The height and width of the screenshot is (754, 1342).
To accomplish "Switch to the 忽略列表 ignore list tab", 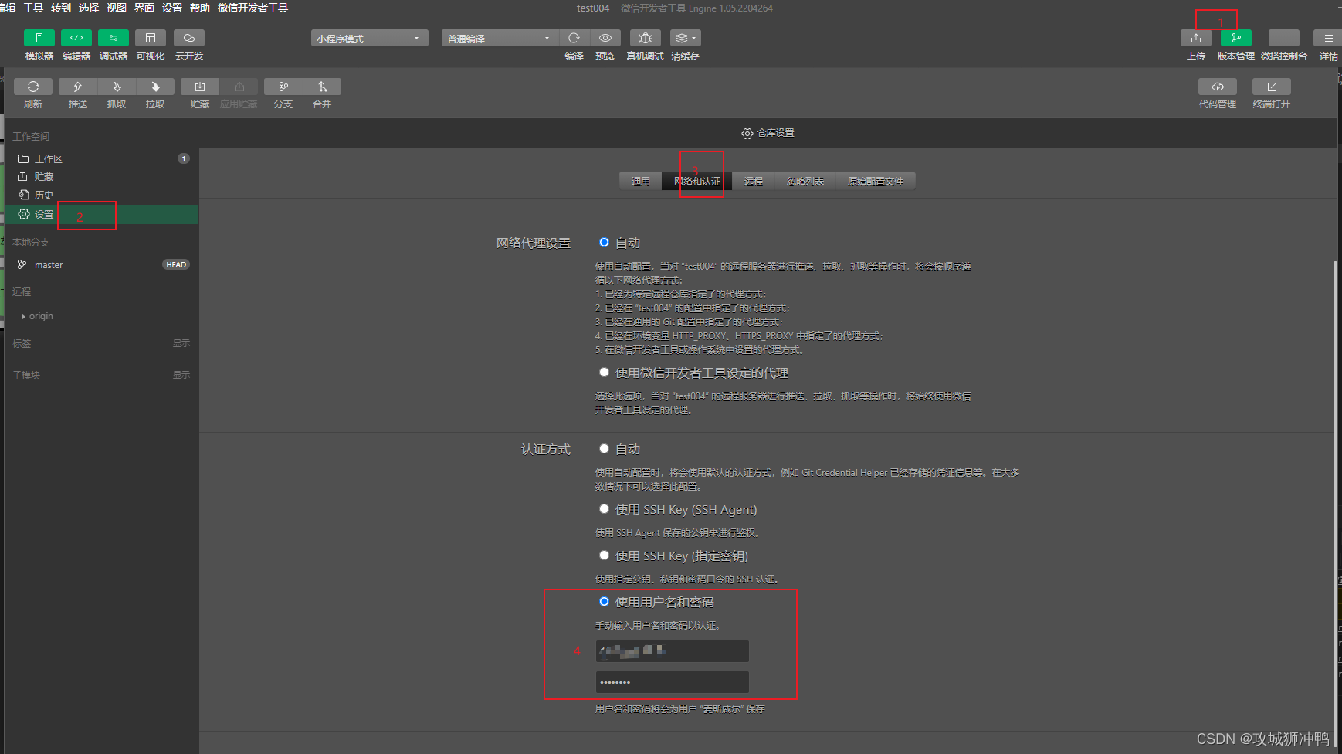I will pos(805,181).
